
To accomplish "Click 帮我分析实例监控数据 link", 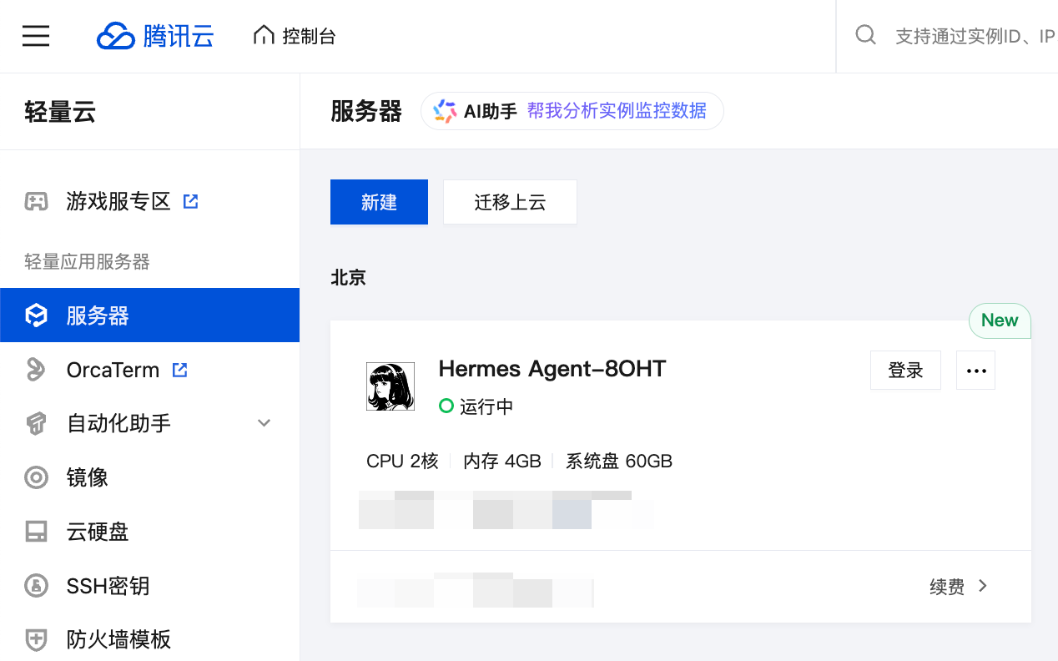I will coord(616,110).
